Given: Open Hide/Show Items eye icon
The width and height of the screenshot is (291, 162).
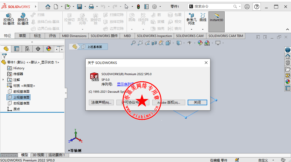Looking at the screenshot, I should [190, 43].
